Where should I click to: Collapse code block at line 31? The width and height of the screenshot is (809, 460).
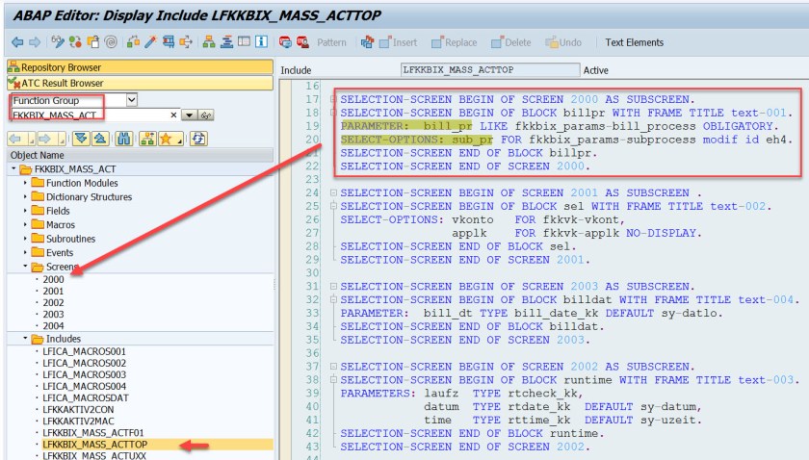(x=333, y=286)
